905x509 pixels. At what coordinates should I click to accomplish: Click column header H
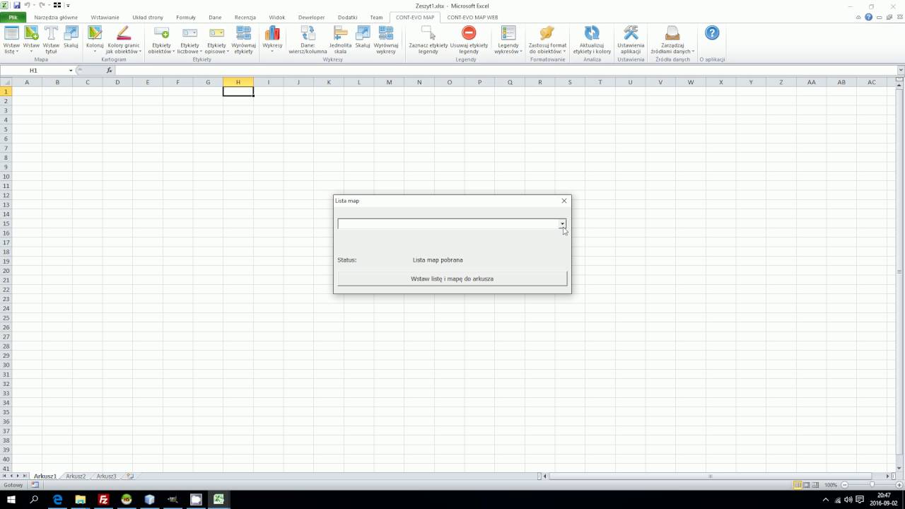238,82
